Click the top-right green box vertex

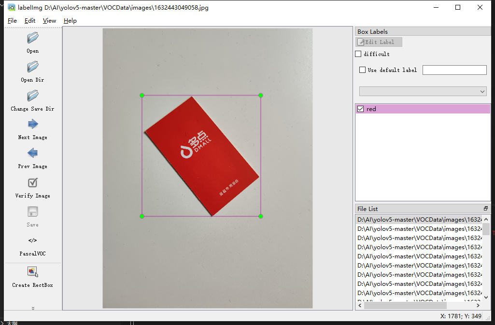coord(260,95)
